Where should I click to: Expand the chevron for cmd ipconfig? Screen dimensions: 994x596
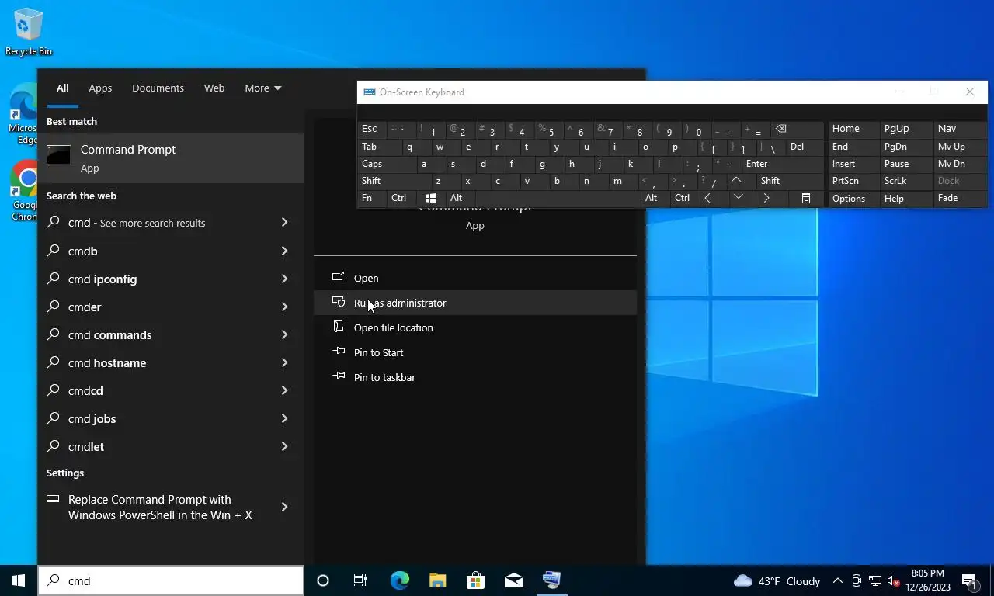[284, 279]
